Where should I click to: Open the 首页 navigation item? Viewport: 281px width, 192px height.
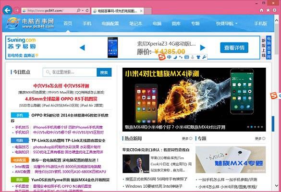[x=68, y=24]
